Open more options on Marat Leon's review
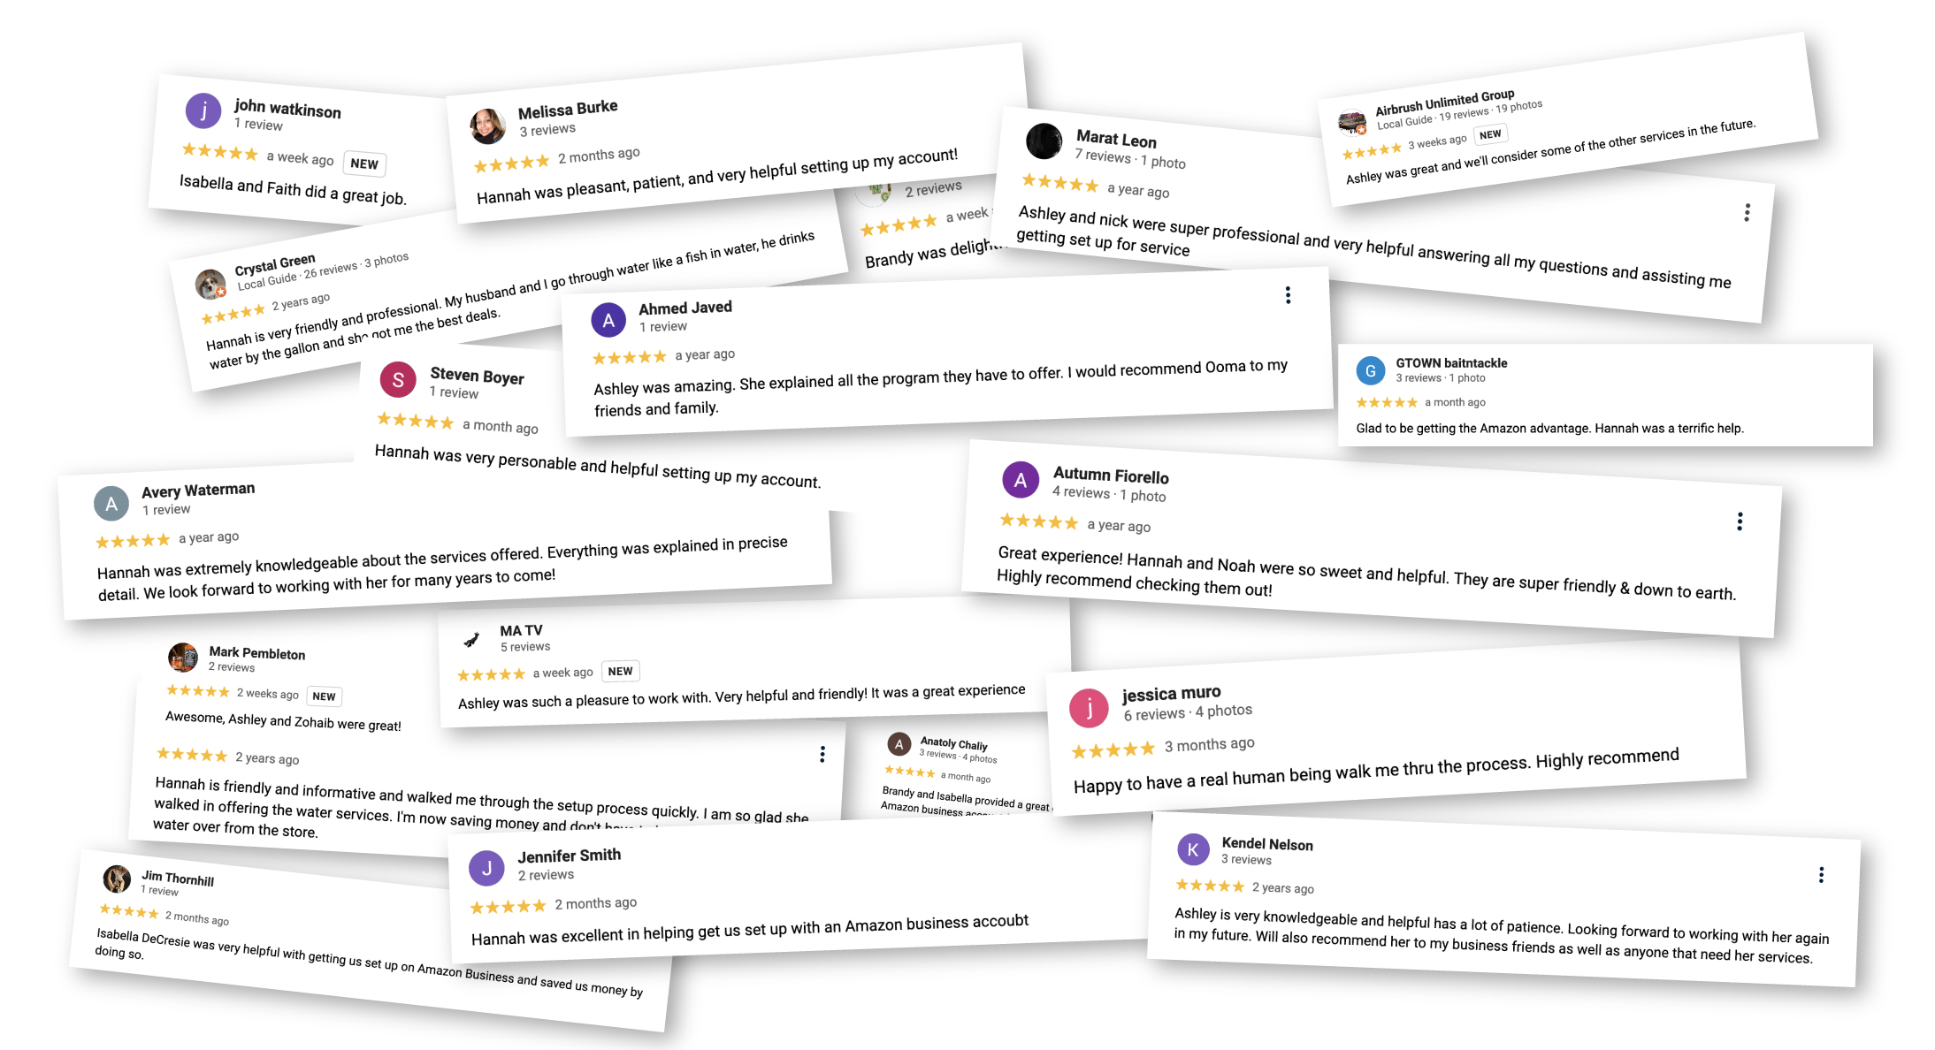This screenshot has width=1935, height=1050. click(1747, 213)
